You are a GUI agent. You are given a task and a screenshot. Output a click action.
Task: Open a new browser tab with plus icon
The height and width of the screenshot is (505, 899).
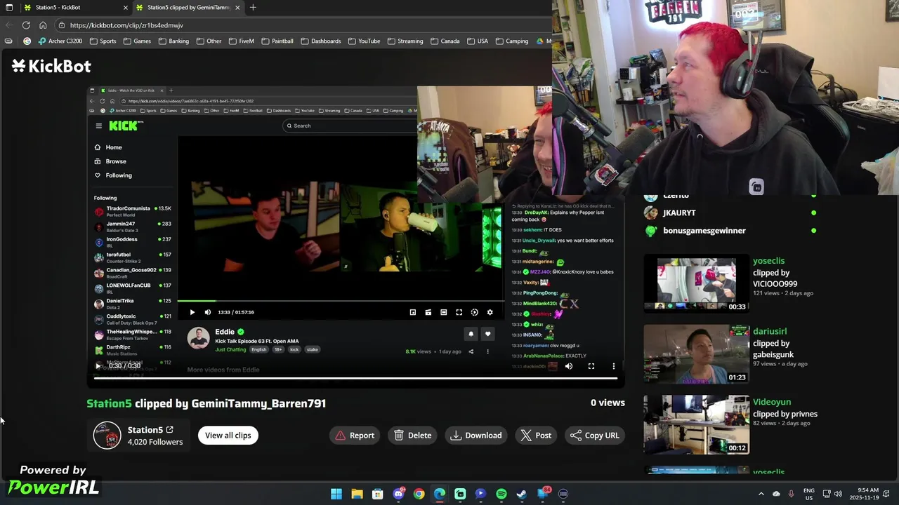pos(253,7)
